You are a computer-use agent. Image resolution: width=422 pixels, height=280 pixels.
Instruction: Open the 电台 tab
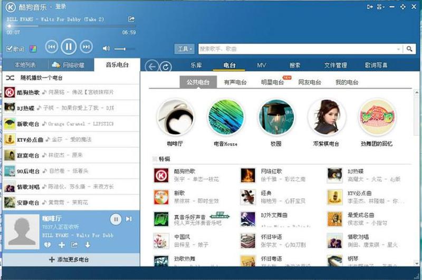229,65
